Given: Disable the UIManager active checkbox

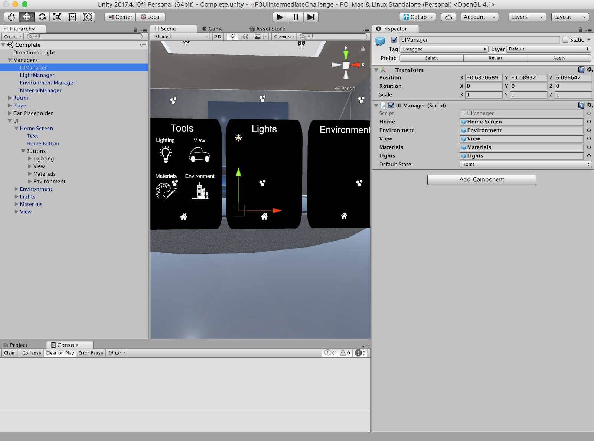Looking at the screenshot, I should [x=394, y=40].
